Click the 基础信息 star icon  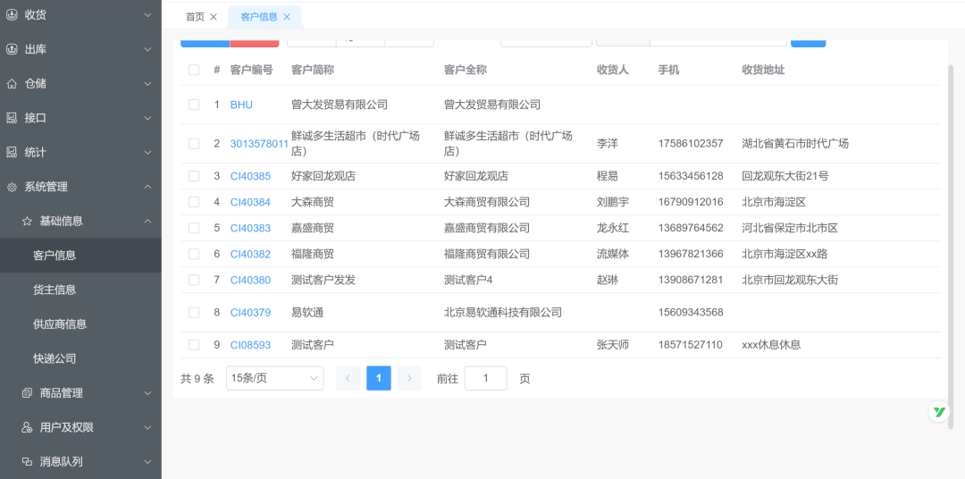click(27, 221)
